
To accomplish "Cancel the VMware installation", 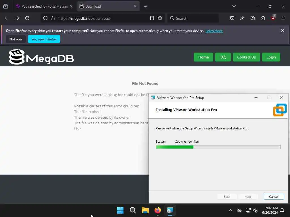I will click(x=274, y=197).
